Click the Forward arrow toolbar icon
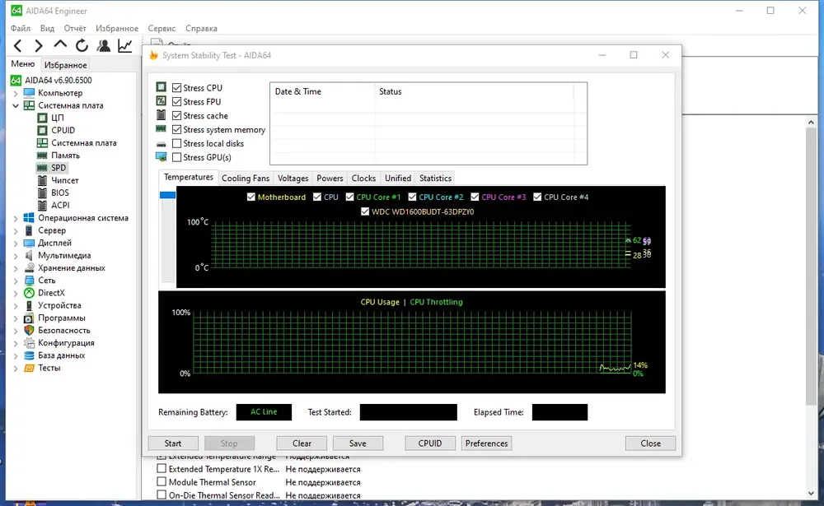 39,46
